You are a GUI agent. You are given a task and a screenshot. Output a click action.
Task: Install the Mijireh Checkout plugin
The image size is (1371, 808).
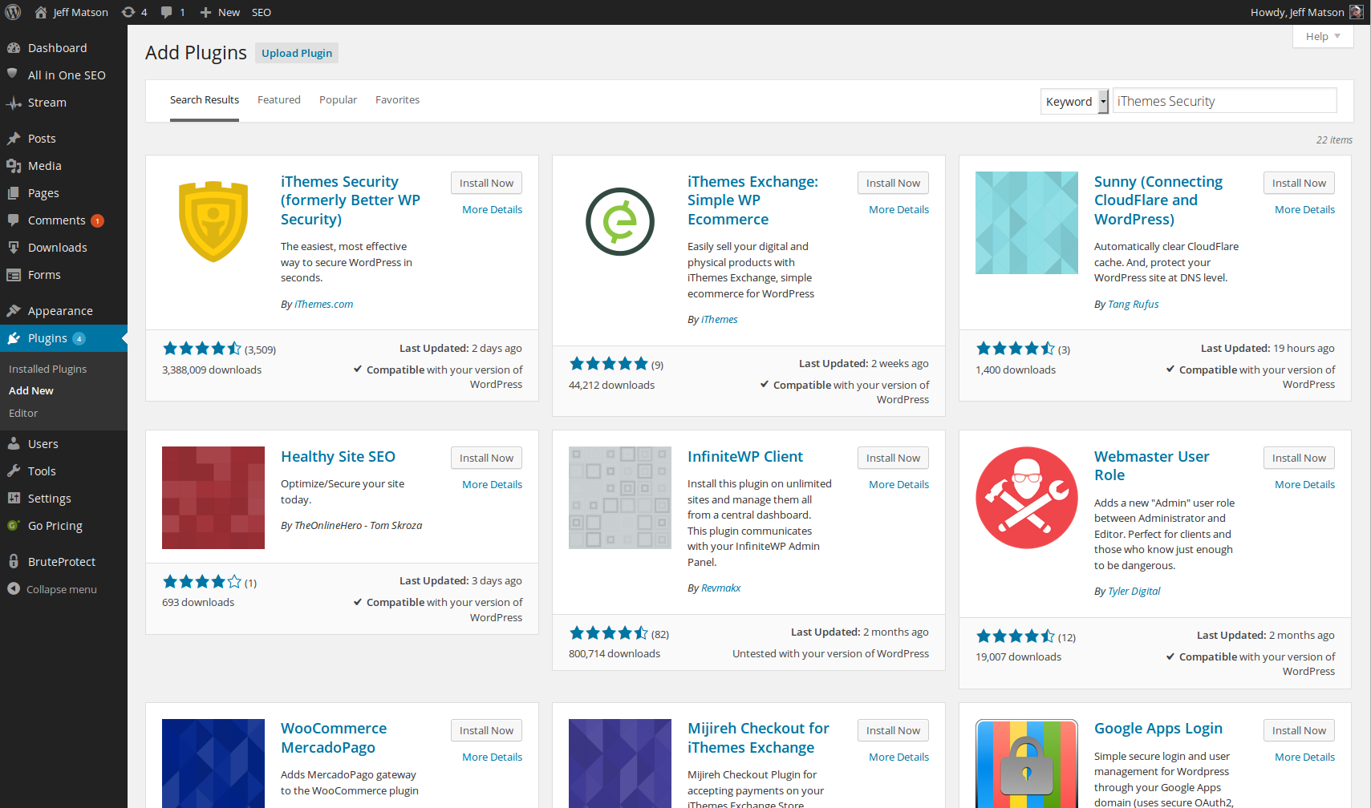pos(893,730)
